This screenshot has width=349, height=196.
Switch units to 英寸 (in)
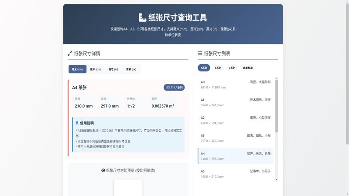[113, 69]
